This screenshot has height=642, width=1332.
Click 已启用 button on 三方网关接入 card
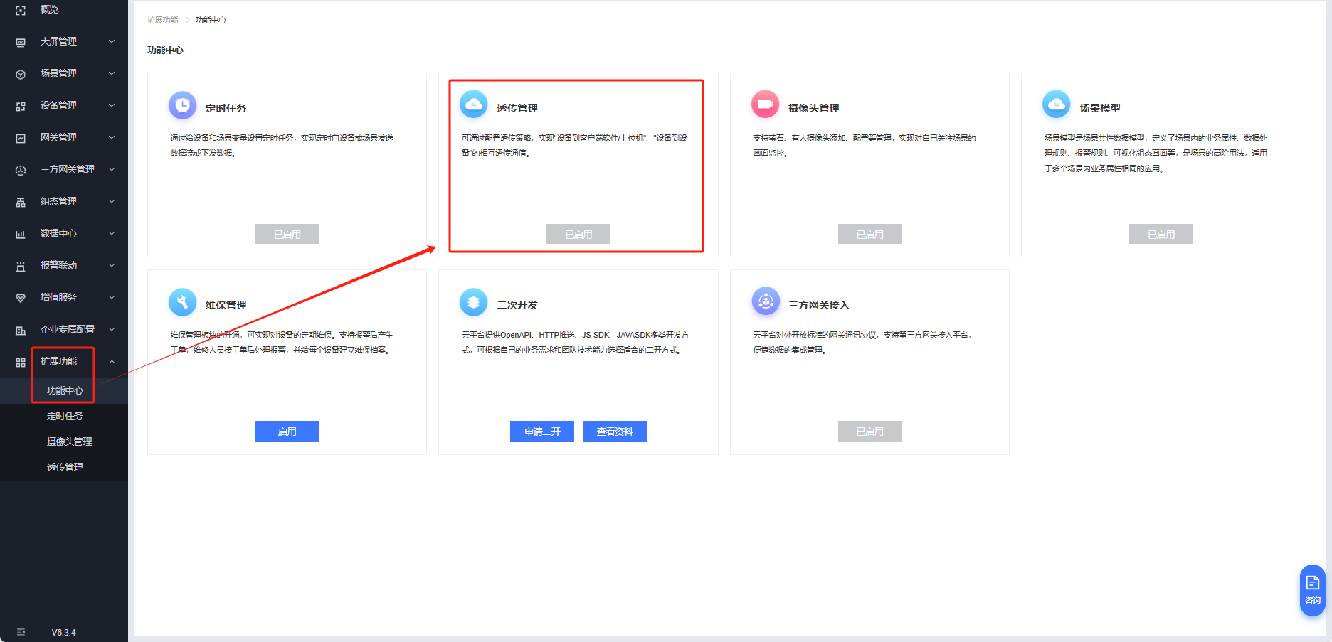(x=870, y=432)
